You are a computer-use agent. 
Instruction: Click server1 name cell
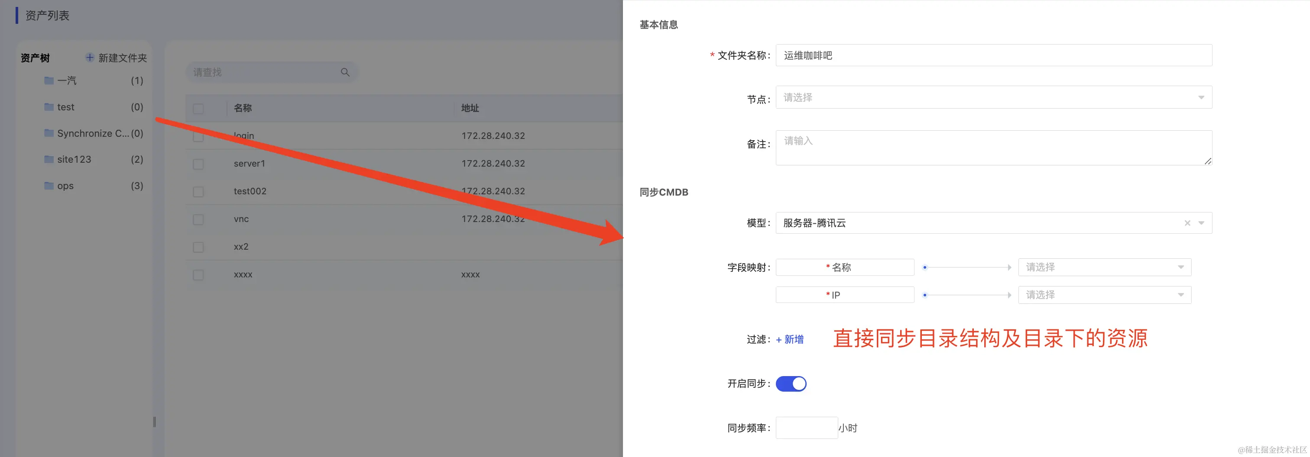pos(249,164)
